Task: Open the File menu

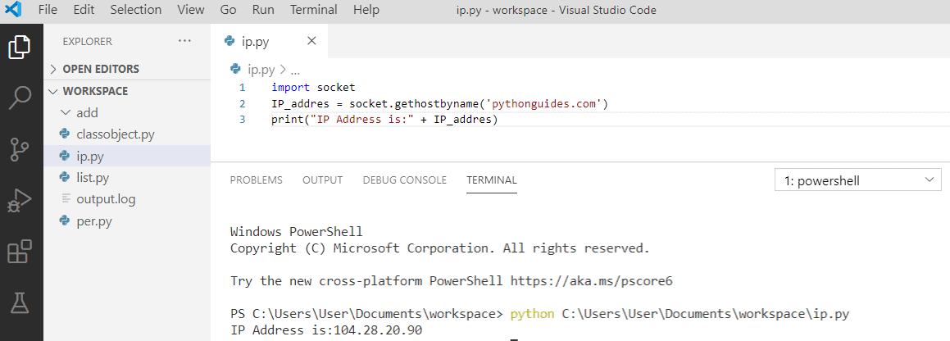Action: pos(48,10)
